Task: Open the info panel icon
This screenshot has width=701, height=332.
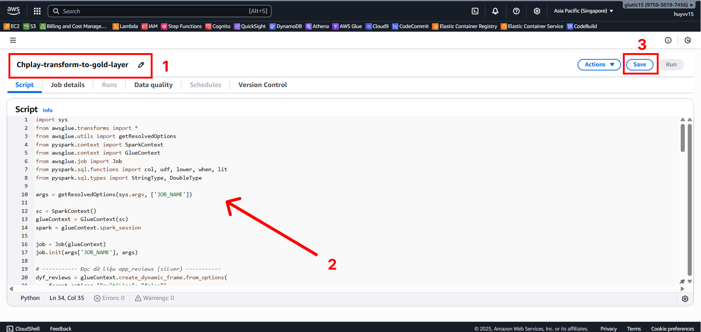Action: click(668, 40)
